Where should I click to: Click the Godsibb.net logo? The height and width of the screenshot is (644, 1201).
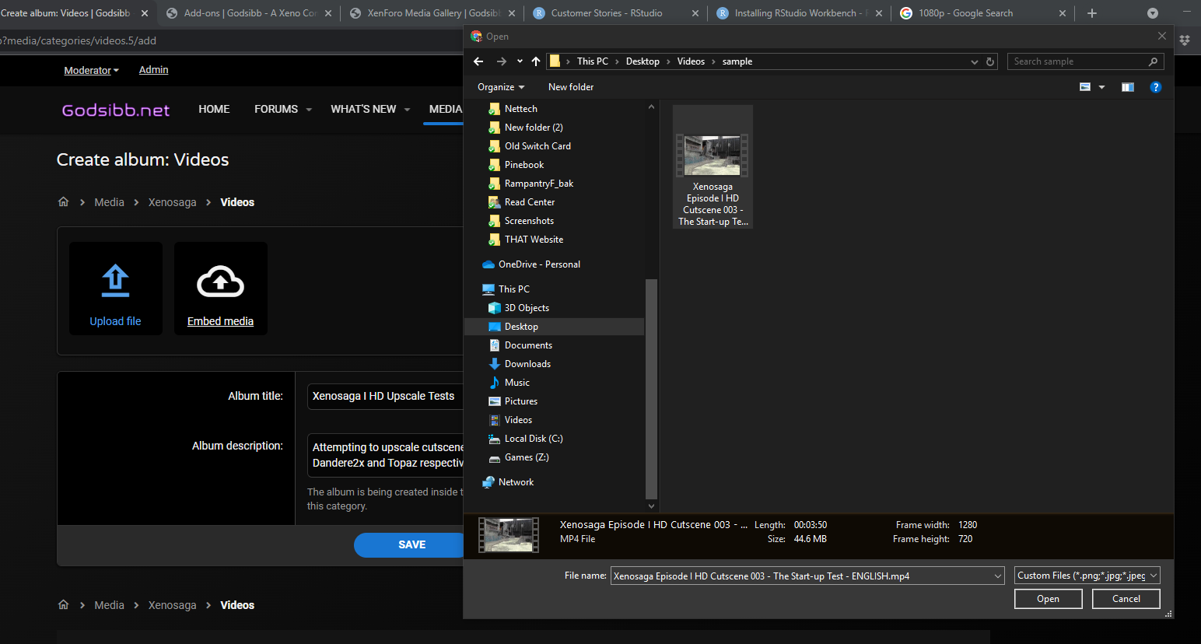click(116, 110)
